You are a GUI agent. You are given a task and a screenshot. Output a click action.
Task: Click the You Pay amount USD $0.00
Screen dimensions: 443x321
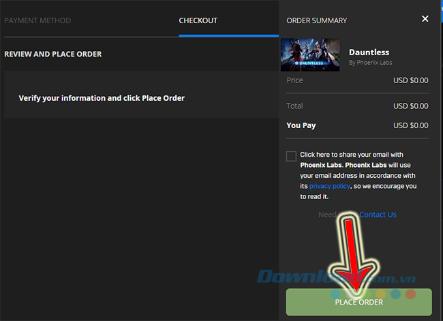[x=411, y=125]
